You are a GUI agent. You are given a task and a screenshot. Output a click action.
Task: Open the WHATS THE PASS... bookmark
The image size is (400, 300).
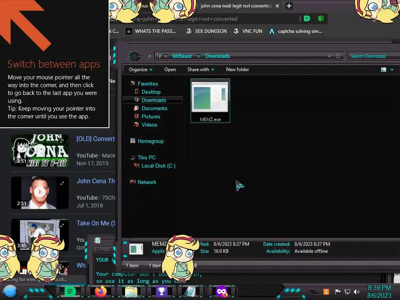[x=151, y=31]
